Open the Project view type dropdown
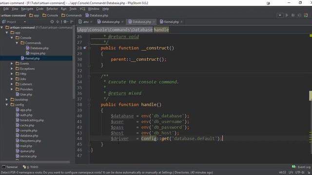312x175 pixels. [25, 22]
